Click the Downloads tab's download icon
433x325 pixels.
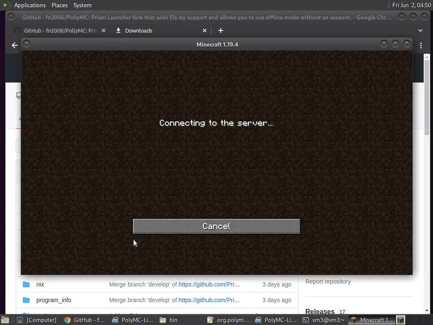[118, 30]
